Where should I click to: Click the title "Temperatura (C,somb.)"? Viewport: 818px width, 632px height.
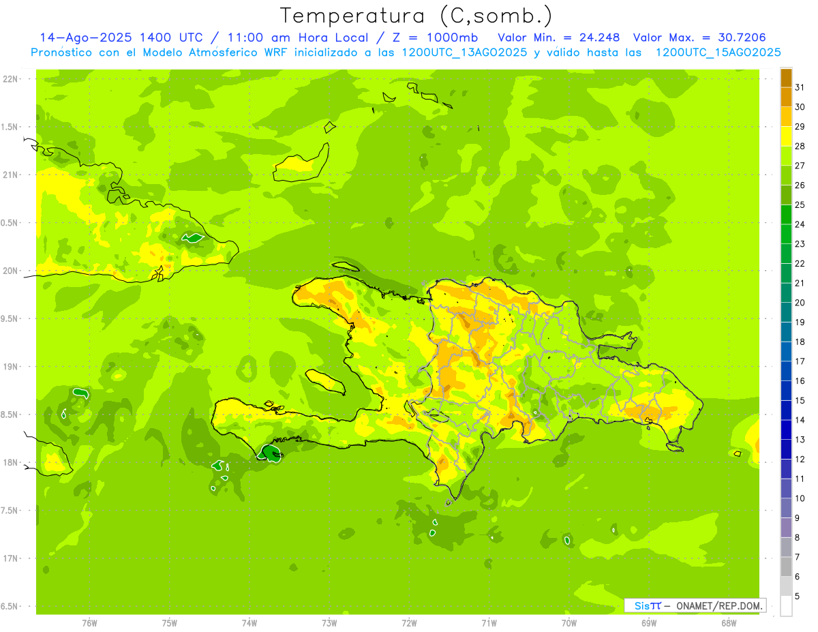pyautogui.click(x=416, y=16)
